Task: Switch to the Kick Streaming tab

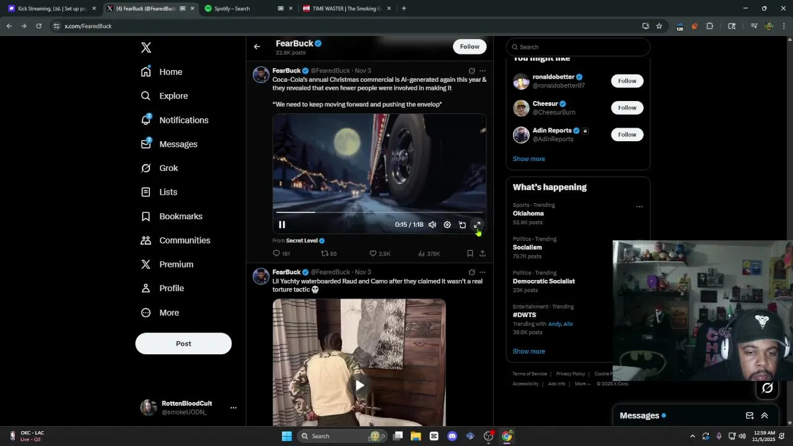Action: pos(52,9)
